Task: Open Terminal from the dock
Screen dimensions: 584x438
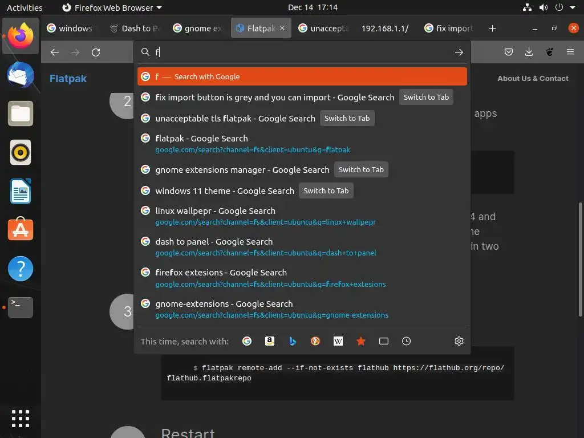Action: click(21, 307)
